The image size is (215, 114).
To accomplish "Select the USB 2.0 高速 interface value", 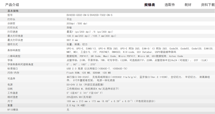I will [97, 68].
